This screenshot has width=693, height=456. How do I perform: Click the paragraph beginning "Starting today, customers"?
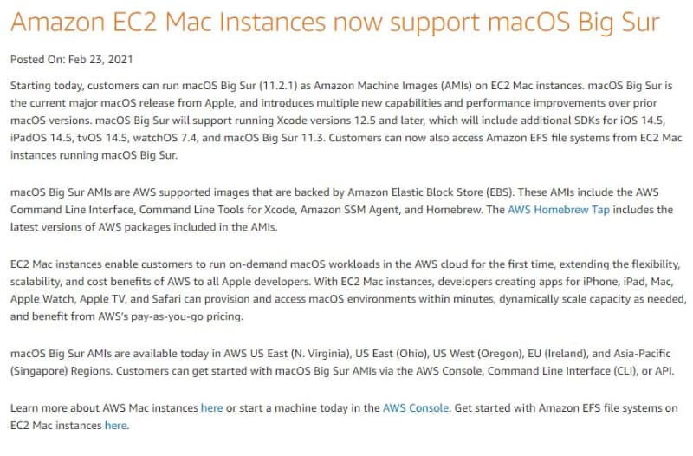coord(346,121)
